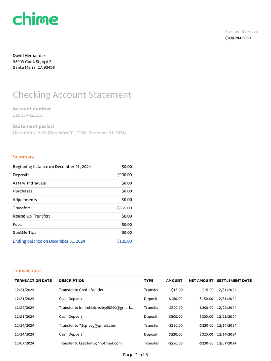Click the Santa Maria address line
This screenshot has width=271, height=361.
[x=34, y=68]
